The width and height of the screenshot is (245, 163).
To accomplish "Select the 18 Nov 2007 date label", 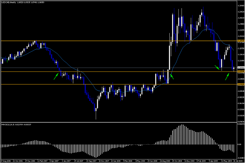I will pos(104,161).
